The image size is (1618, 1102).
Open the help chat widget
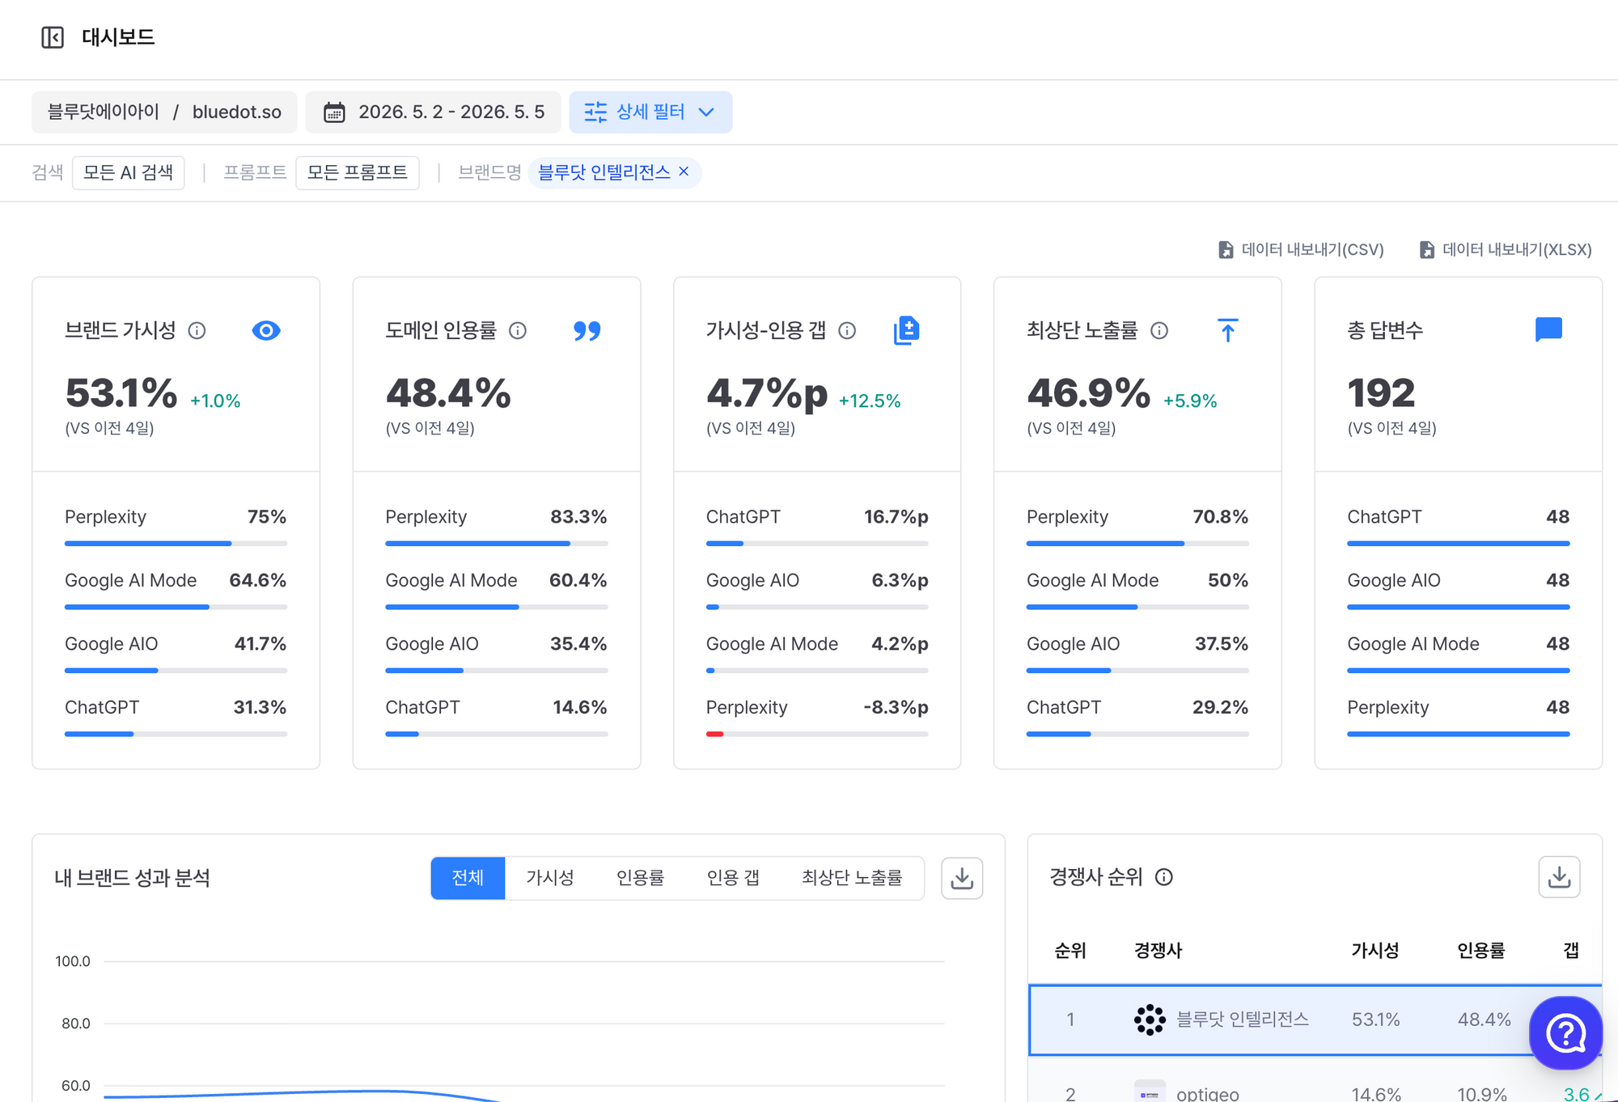(1565, 1032)
